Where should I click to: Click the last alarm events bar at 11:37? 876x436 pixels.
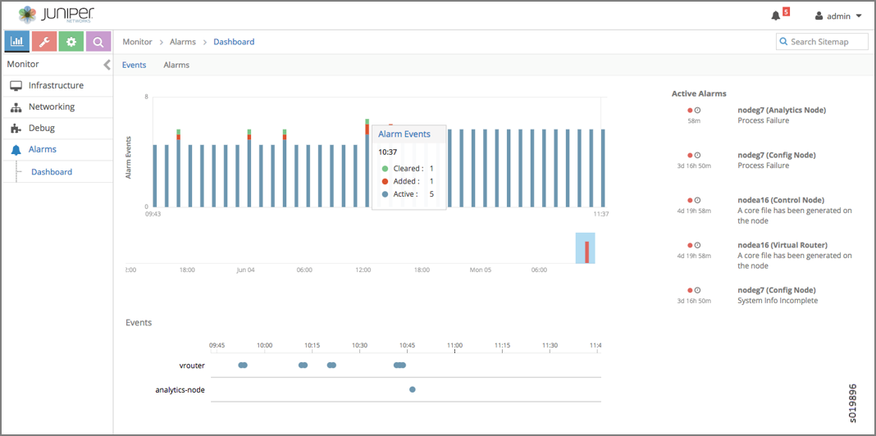click(x=603, y=167)
